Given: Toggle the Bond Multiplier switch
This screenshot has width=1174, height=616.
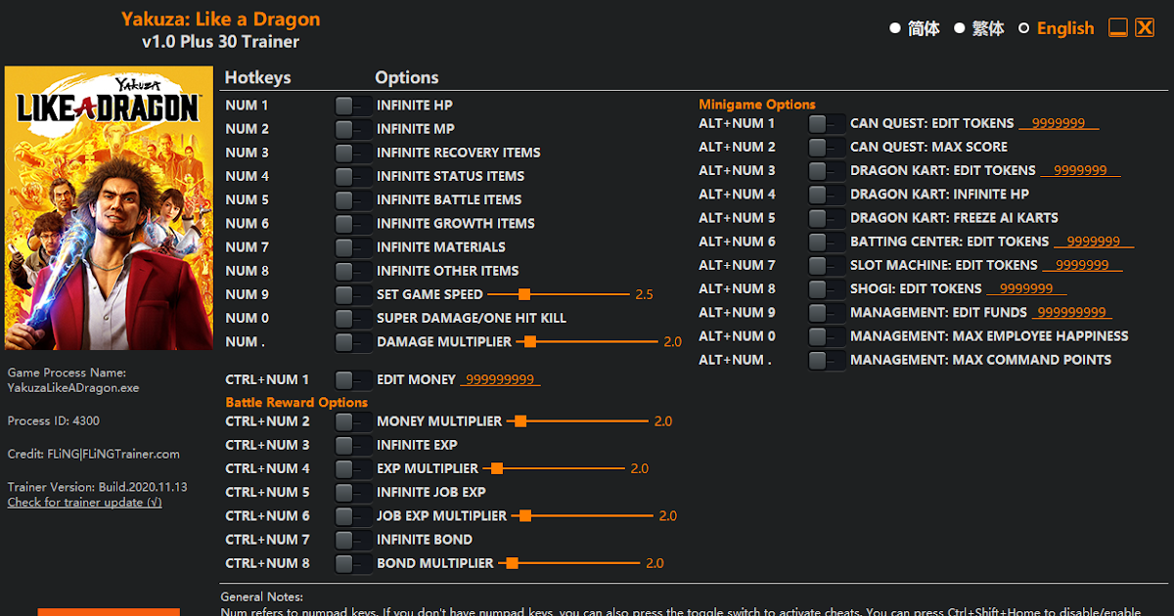Looking at the screenshot, I should (353, 563).
